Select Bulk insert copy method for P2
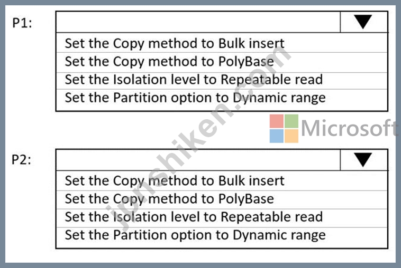This screenshot has height=268, width=401. (x=222, y=180)
